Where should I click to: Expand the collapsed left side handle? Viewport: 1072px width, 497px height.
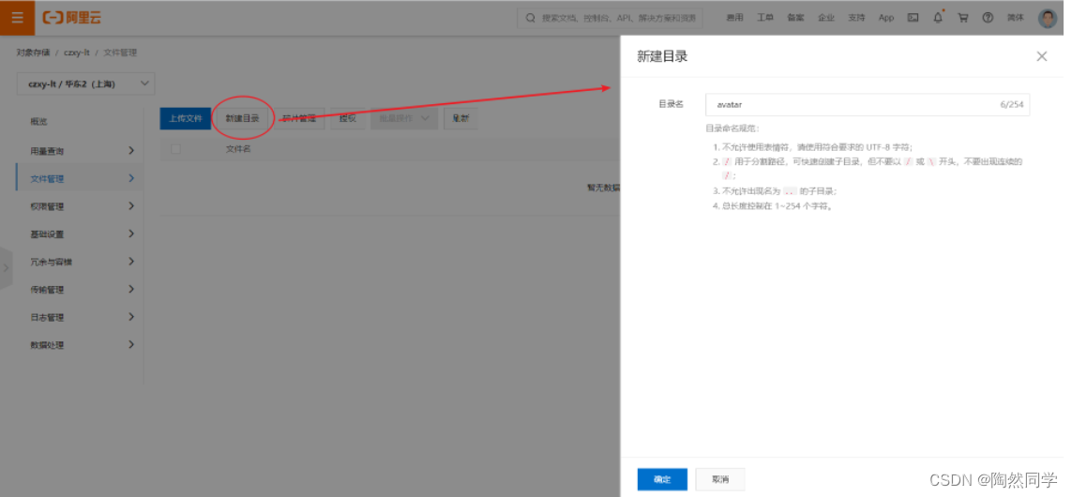click(x=7, y=268)
